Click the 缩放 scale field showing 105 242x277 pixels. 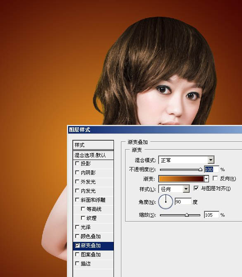tap(211, 215)
